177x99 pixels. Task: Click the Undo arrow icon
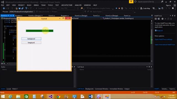pos(26,9)
